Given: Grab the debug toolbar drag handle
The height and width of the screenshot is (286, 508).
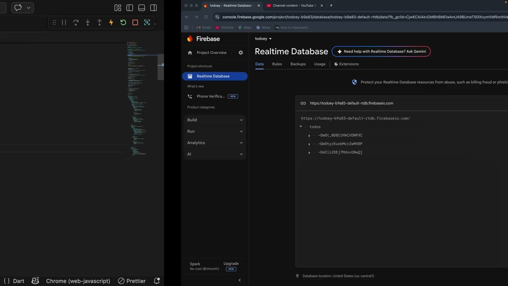Looking at the screenshot, I should tap(54, 22).
